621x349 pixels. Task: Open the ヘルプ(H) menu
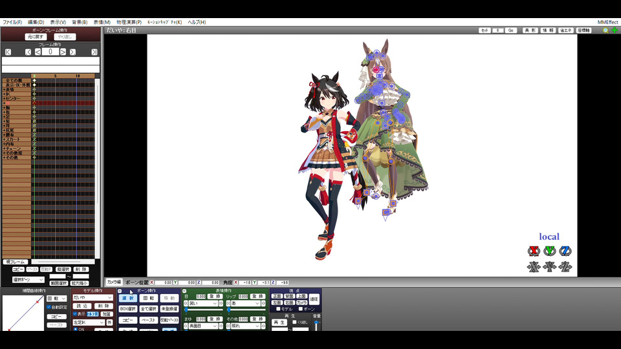coord(197,22)
